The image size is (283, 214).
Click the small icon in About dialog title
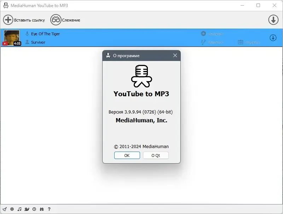pyautogui.click(x=108, y=55)
